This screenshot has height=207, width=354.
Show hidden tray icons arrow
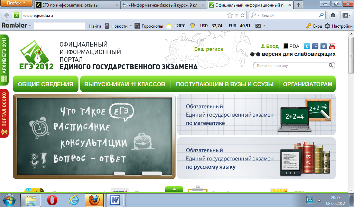pyautogui.click(x=319, y=200)
